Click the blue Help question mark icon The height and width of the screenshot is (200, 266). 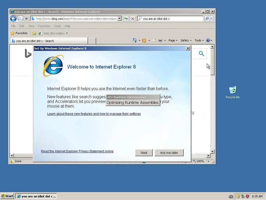(x=208, y=40)
